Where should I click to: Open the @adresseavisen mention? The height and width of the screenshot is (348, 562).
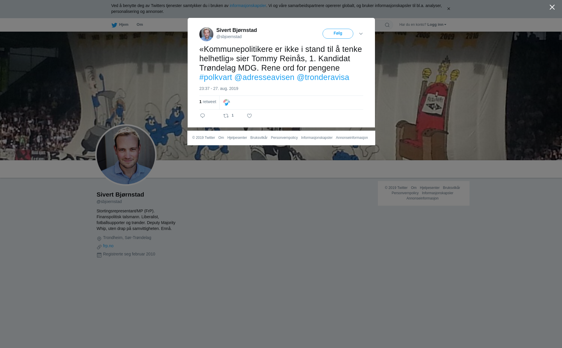tap(264, 77)
